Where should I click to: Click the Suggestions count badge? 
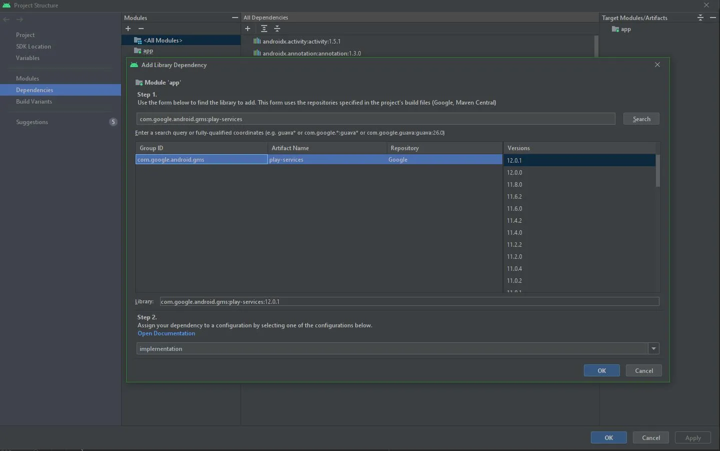pos(114,122)
